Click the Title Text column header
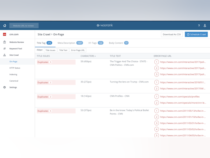The width and height of the screenshot is (210, 158). [115, 56]
